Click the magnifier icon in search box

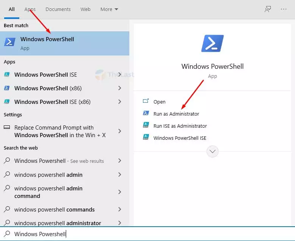tap(7, 234)
